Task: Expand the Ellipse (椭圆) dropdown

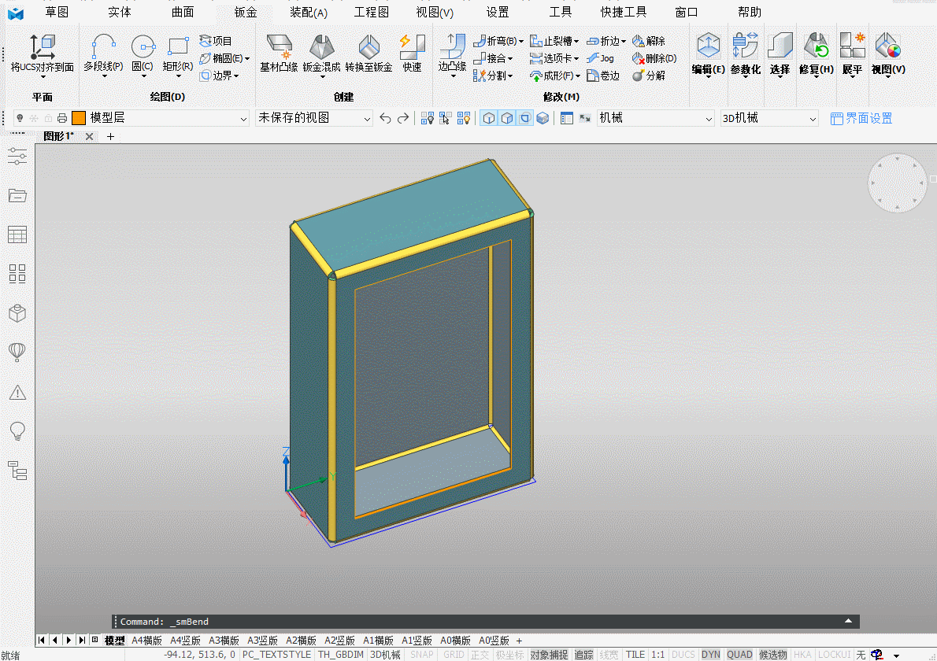Action: (246, 58)
